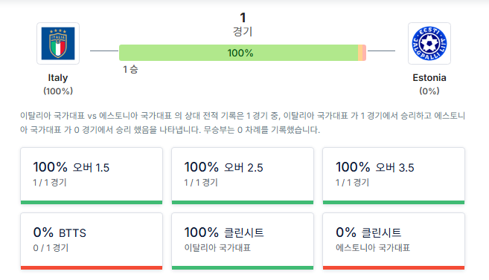The image size is (489, 280).
Task: Click the red Estonia win segment
Action: [x=364, y=53]
